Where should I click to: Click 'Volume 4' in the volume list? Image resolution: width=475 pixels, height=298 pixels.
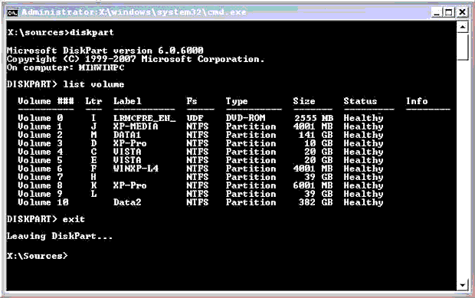point(41,152)
